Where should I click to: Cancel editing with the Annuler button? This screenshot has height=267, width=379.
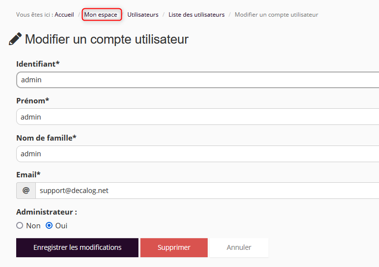tap(239, 247)
